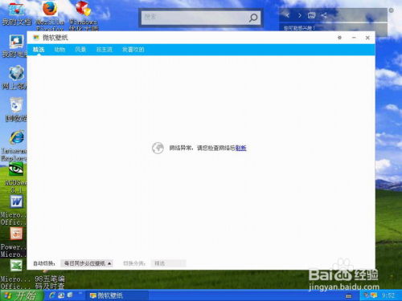
Task: Collapse the widget with small round button
Action: [392, 10]
